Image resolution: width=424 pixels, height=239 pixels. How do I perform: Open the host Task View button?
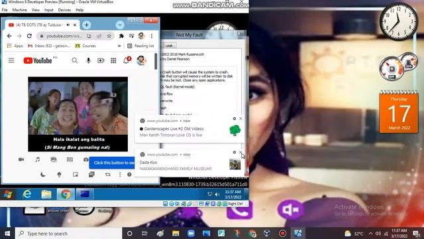tap(144, 234)
